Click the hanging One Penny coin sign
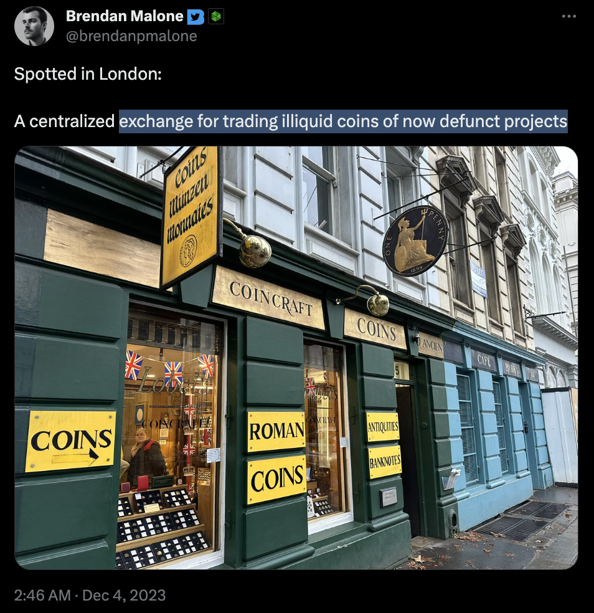Image resolution: width=594 pixels, height=613 pixels. tap(415, 241)
